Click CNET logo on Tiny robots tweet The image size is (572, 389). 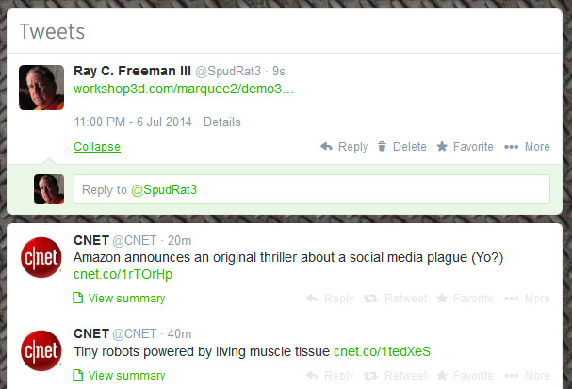(x=41, y=349)
